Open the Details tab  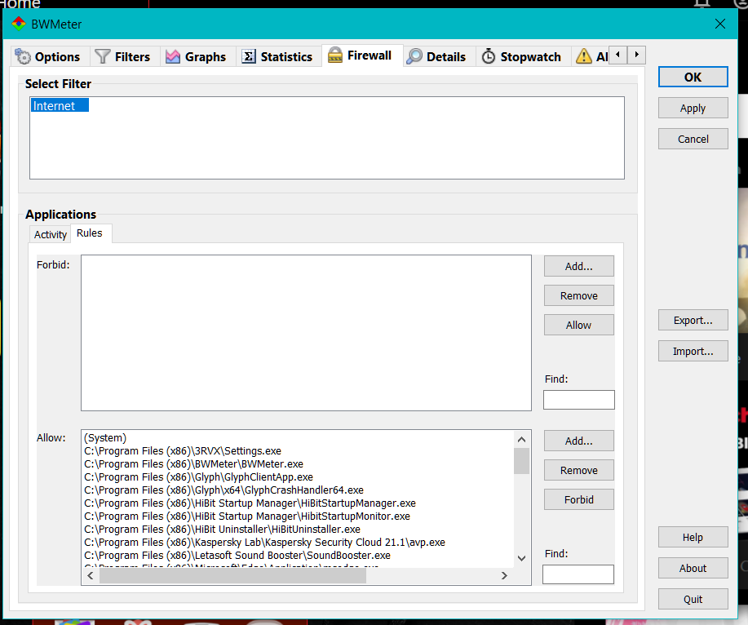[x=439, y=56]
